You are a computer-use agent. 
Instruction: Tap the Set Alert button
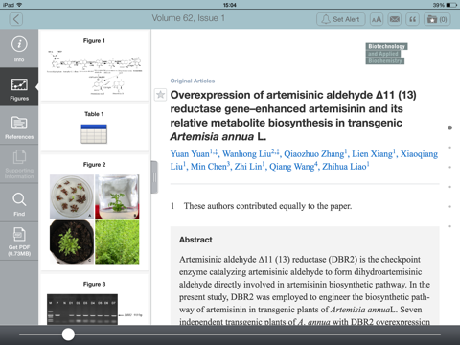coord(341,19)
